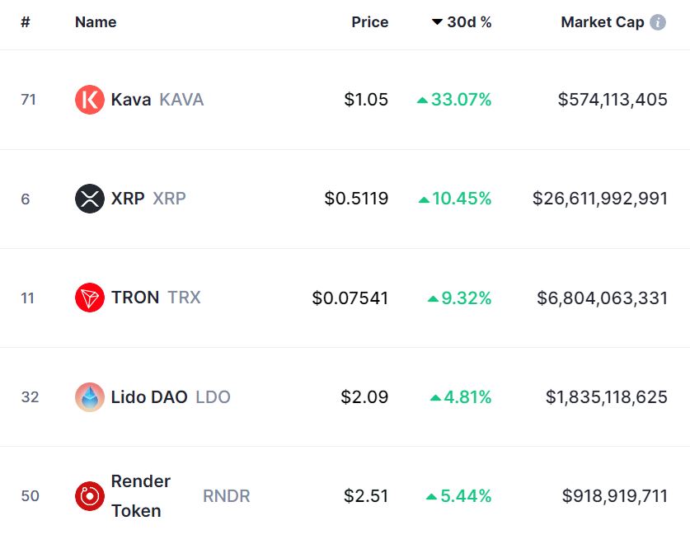Sort the table by Price column
The width and height of the screenshot is (690, 544).
click(x=369, y=22)
